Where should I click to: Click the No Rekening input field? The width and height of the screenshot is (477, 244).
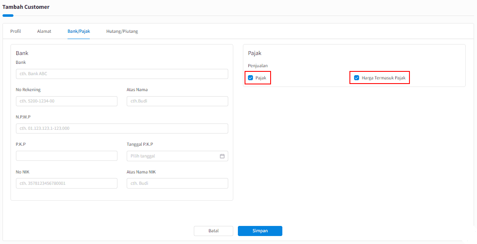(67, 101)
